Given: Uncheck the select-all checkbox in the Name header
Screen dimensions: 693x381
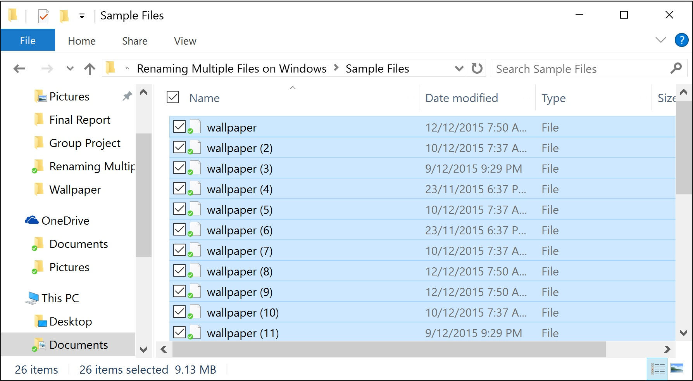Looking at the screenshot, I should pyautogui.click(x=172, y=97).
